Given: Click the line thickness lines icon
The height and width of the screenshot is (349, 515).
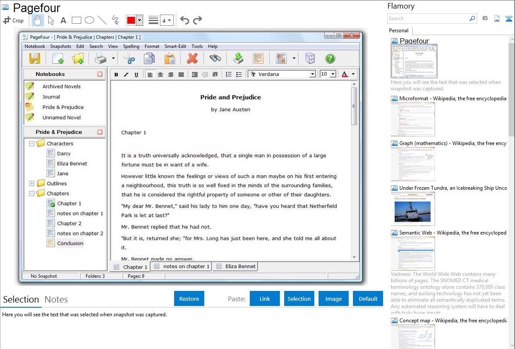Looking at the screenshot, I should (x=153, y=20).
